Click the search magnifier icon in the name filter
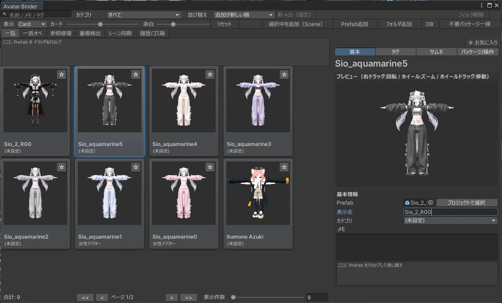Image resolution: width=502 pixels, height=303 pixels. coord(4,13)
